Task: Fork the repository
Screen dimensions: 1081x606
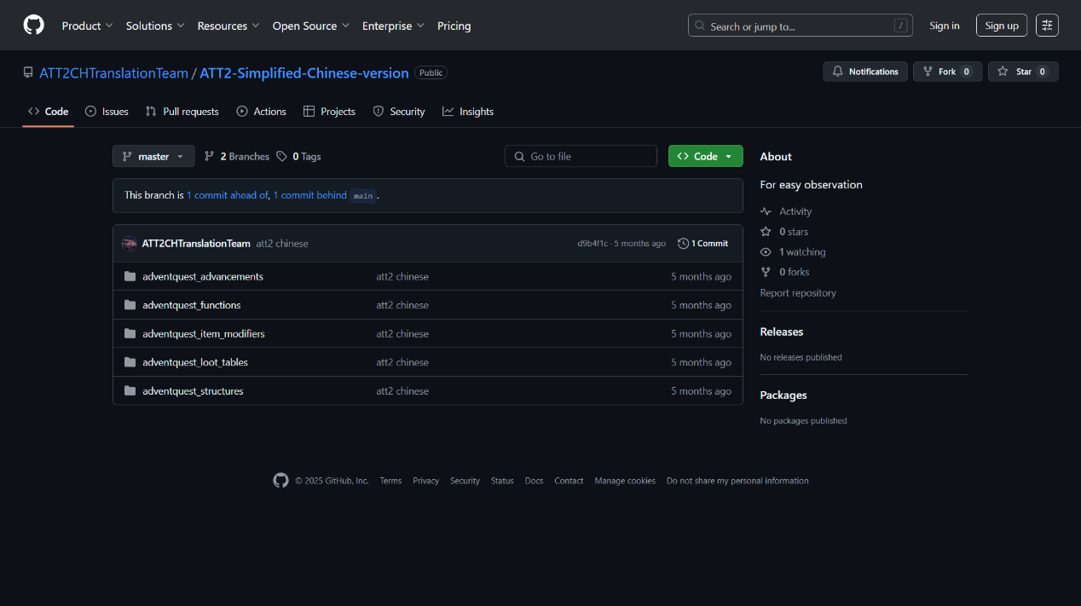Action: pyautogui.click(x=947, y=72)
